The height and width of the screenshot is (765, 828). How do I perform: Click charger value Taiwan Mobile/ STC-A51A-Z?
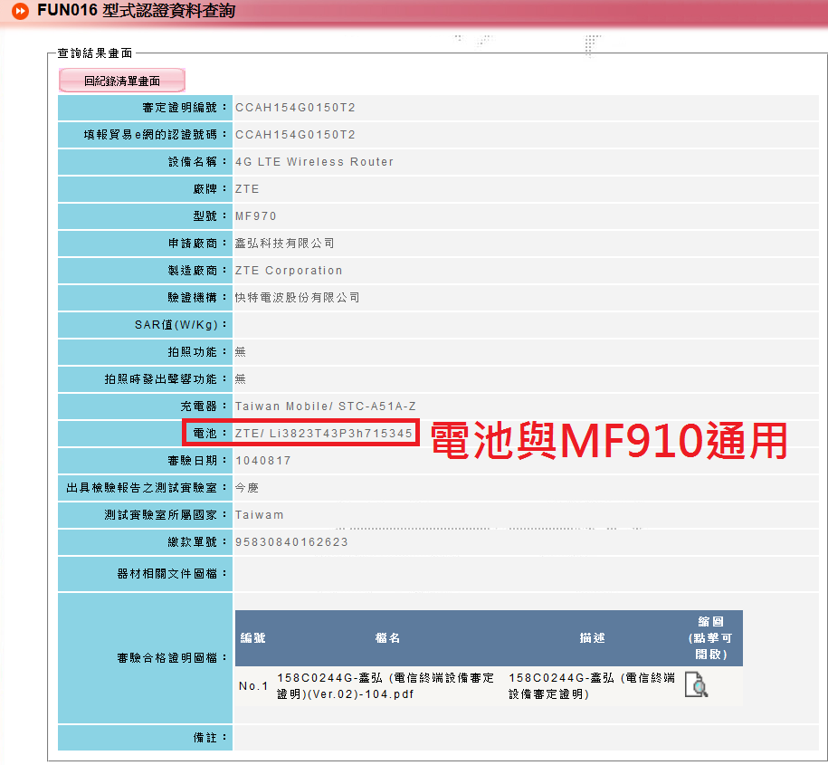(x=326, y=406)
